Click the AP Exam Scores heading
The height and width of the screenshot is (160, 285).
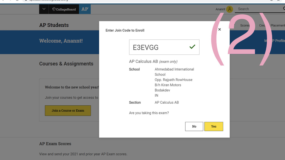55,144
